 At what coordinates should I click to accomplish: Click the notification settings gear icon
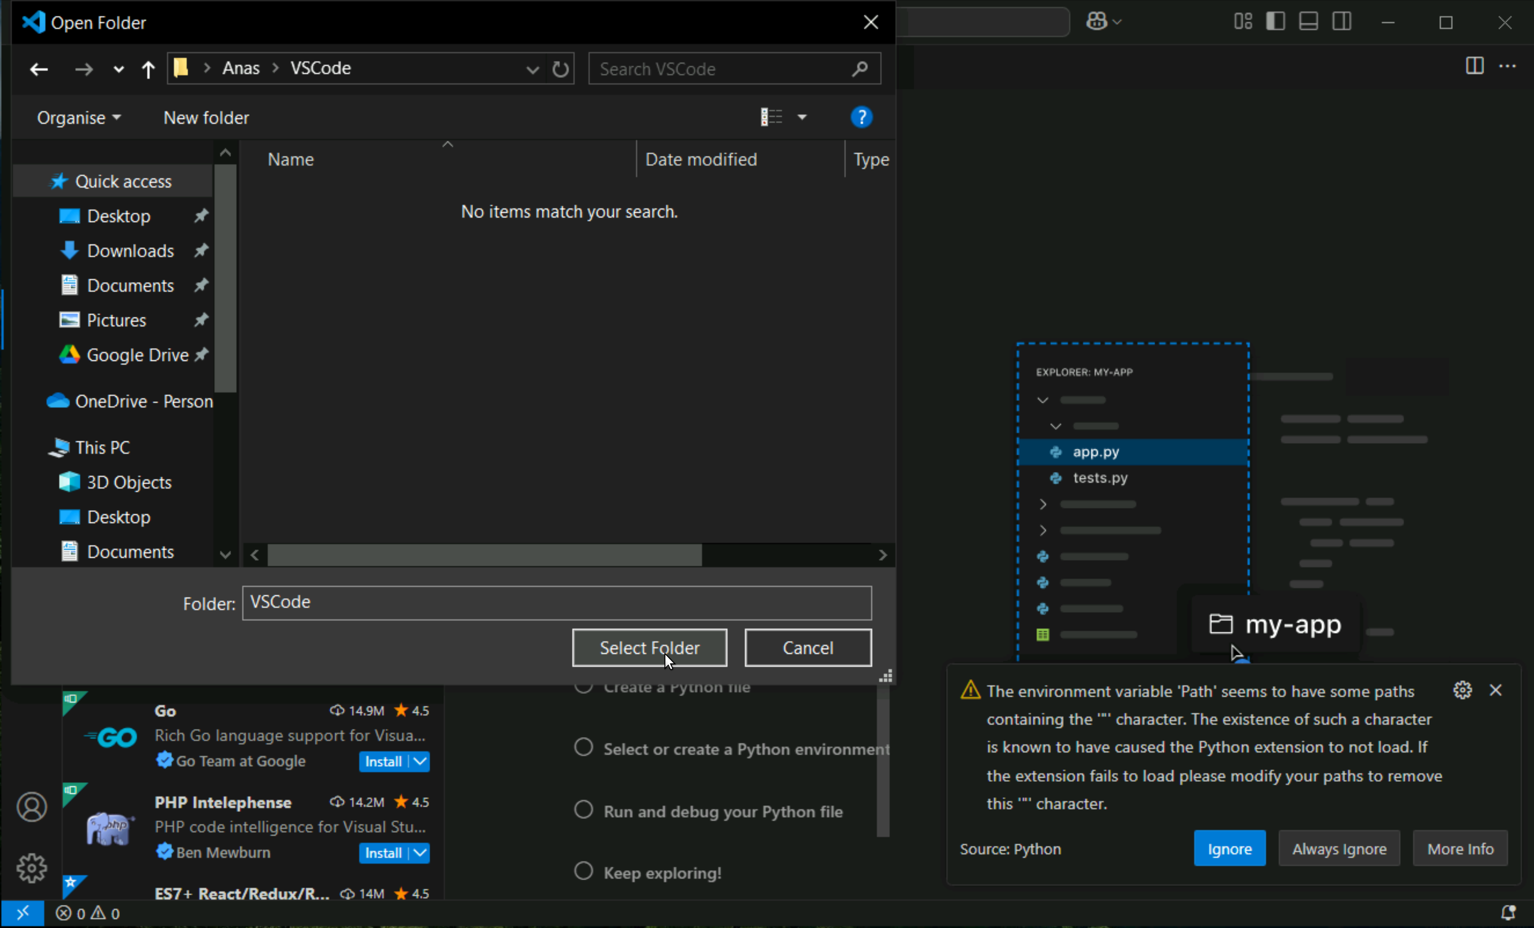[x=1462, y=690]
